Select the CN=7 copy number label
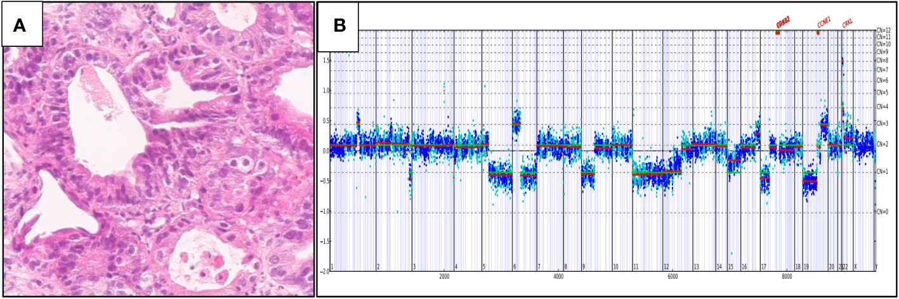Screen dimensions: 899x299 click(883, 70)
